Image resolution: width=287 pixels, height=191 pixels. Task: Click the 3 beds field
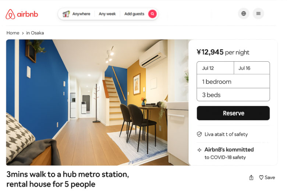point(233,95)
